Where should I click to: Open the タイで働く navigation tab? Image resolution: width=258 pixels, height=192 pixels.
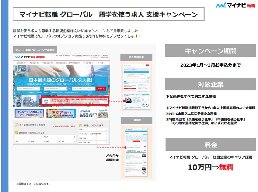(101, 63)
